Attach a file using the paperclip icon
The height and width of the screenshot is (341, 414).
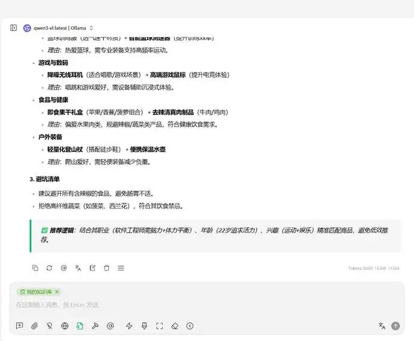[x=34, y=326]
